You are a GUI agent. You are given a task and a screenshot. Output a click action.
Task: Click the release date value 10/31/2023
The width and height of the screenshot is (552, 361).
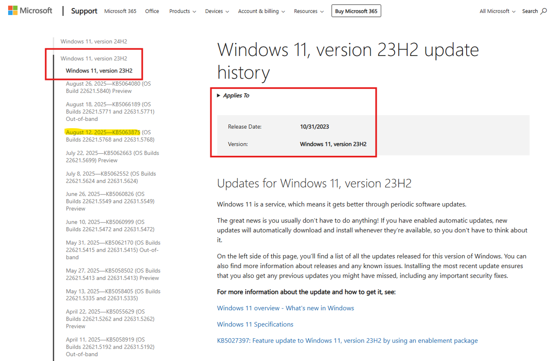tap(314, 127)
